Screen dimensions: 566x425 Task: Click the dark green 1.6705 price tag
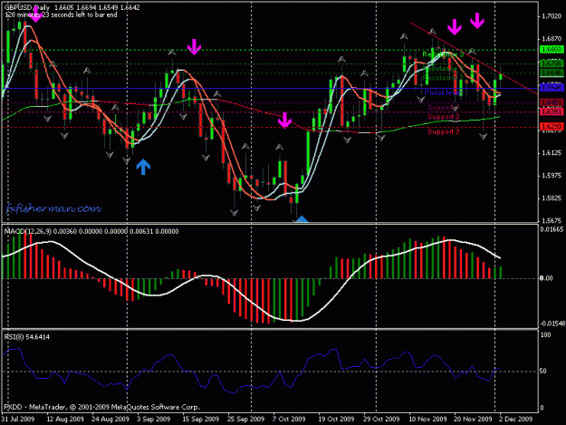click(x=552, y=63)
